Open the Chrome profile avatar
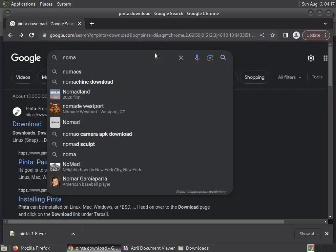This screenshot has width=336, height=252. pos(296,35)
